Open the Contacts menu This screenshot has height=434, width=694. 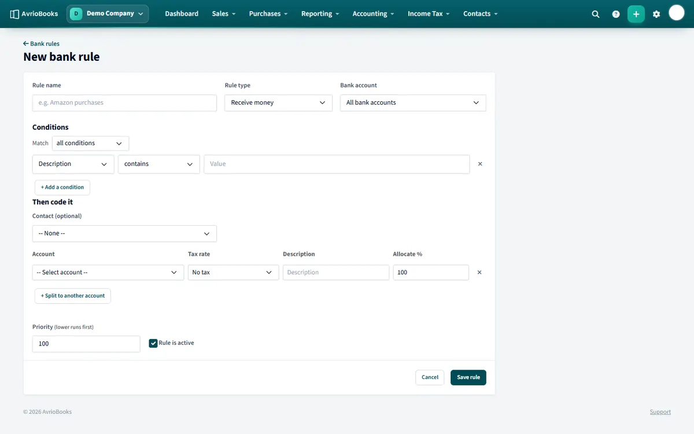(x=481, y=14)
